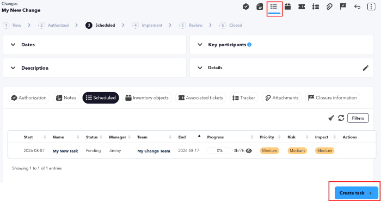The image size is (381, 202).
Task: Toggle the eye icon in My New Task row
Action: coord(249,151)
